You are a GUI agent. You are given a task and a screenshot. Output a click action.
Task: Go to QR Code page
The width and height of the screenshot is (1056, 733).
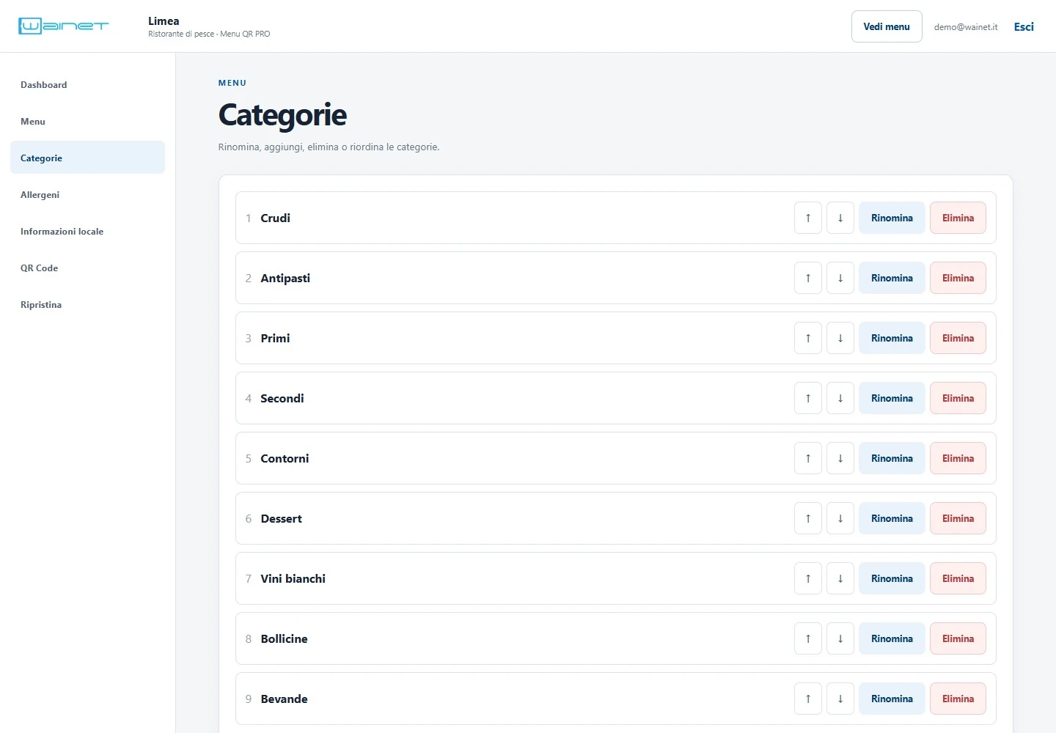coord(87,268)
